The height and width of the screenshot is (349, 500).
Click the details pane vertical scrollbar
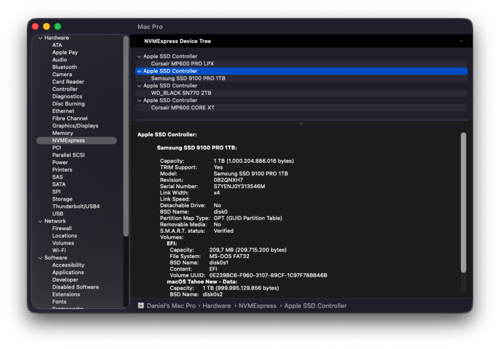(463, 203)
